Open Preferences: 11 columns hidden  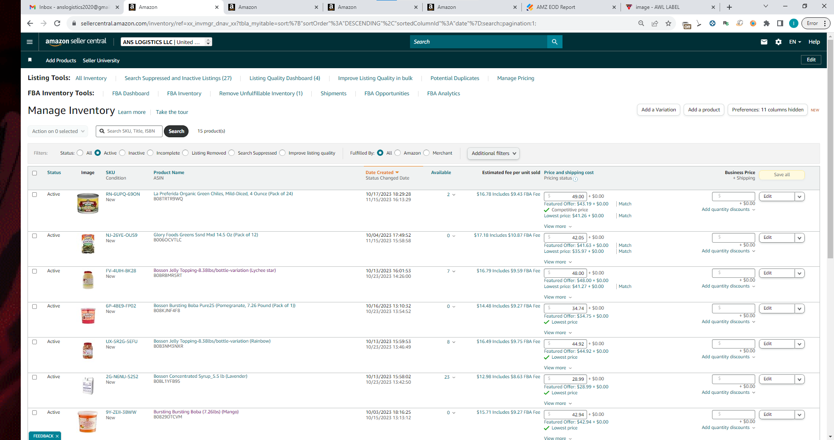tap(768, 110)
